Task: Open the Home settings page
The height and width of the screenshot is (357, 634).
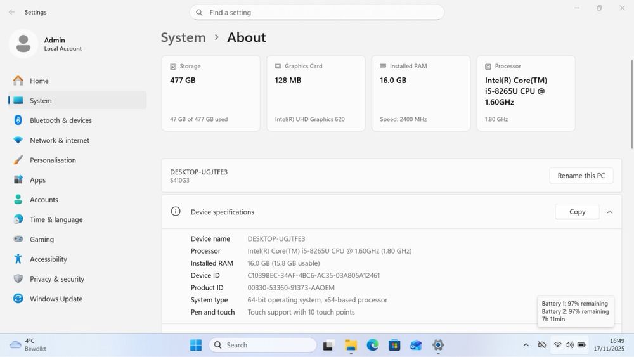Action: (x=77, y=81)
